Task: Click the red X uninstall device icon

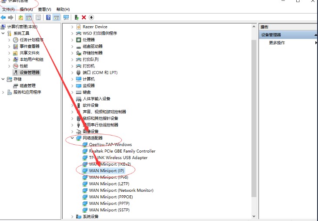Action: tap(84, 17)
